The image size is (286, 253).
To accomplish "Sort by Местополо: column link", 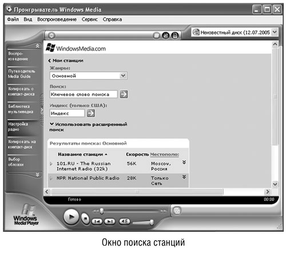I will pos(165,154).
